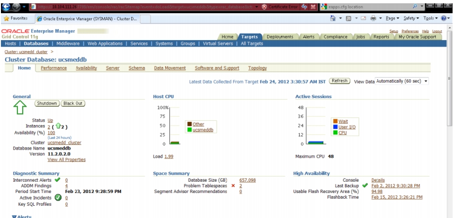The image size is (454, 218).
Task: Click green checkmark next to Last Backup
Action: (365, 185)
